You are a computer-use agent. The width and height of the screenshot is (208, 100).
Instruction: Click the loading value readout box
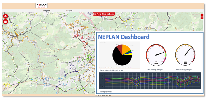[185, 63]
